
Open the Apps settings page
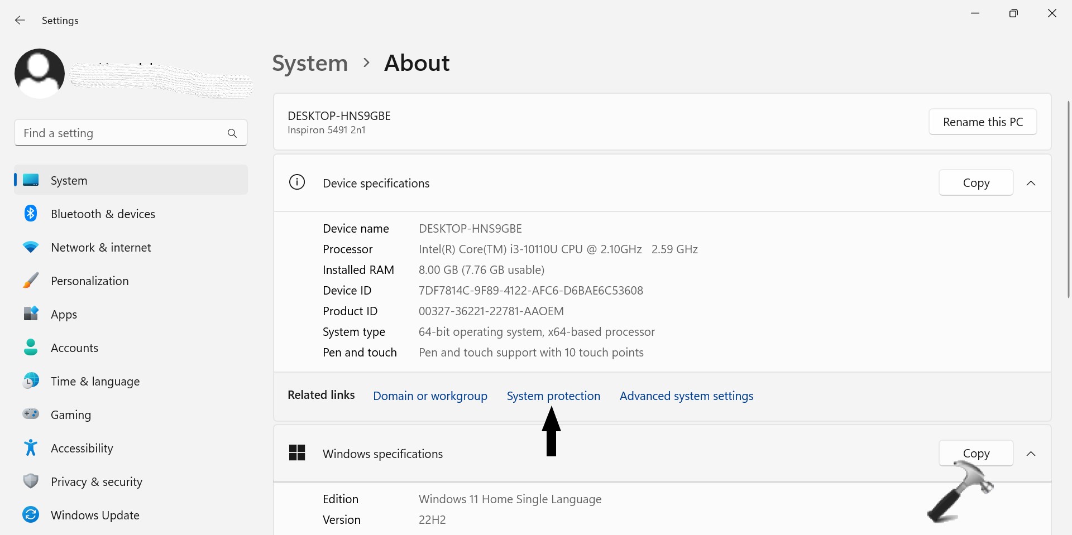pyautogui.click(x=64, y=315)
